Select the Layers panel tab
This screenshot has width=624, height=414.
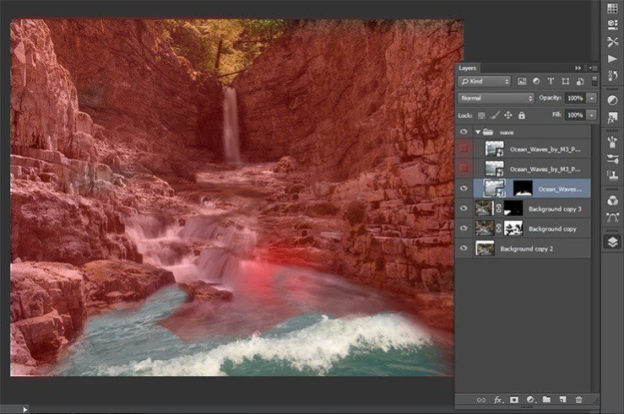tap(468, 67)
